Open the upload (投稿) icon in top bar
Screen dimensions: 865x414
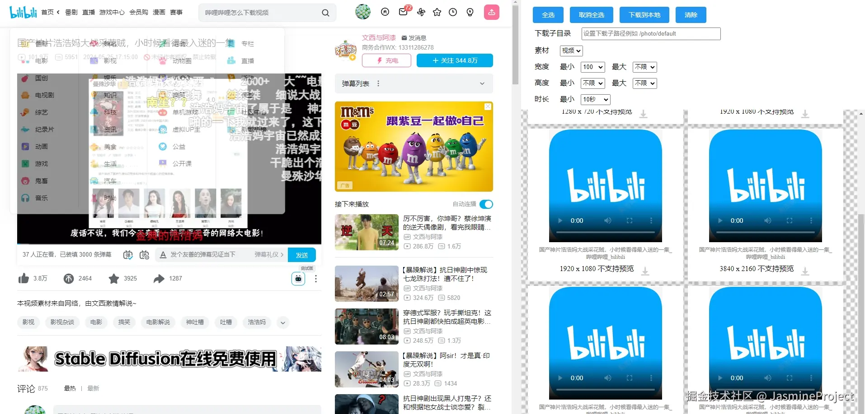click(491, 12)
